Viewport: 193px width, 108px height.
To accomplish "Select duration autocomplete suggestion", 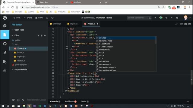I will pyautogui.click(x=125, y=61).
